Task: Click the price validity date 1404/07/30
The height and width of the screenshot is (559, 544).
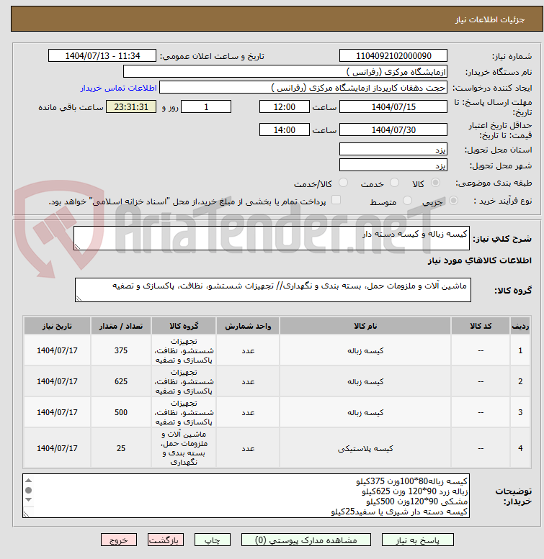Action: click(393, 129)
